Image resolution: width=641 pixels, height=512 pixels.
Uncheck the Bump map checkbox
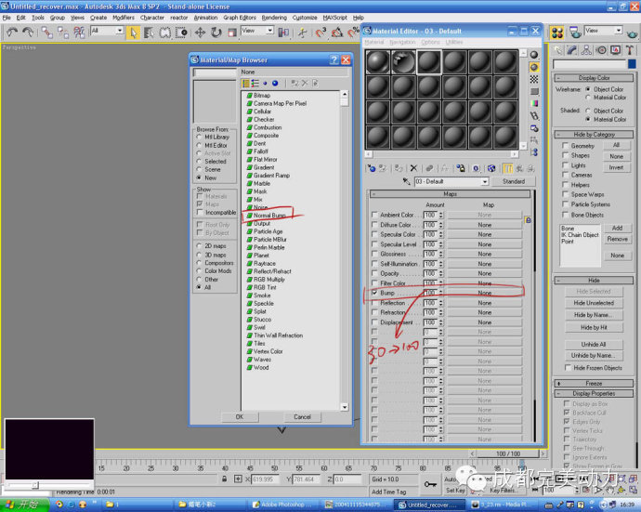[x=374, y=293]
